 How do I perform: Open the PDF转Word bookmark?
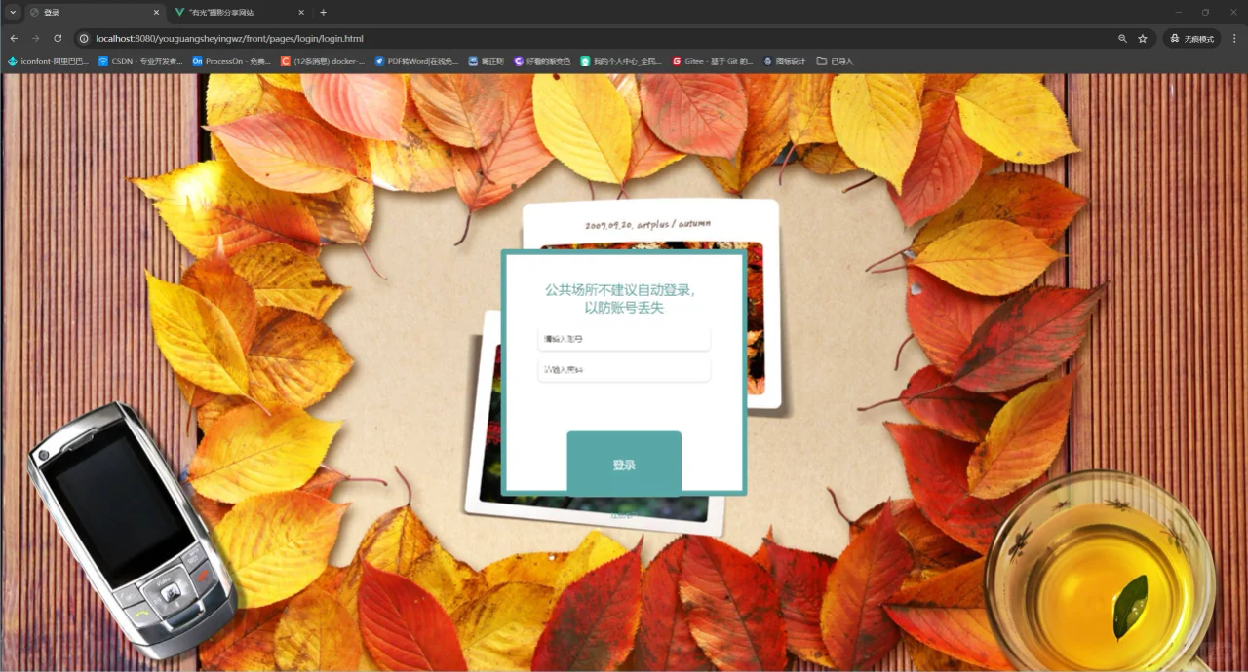pos(416,61)
